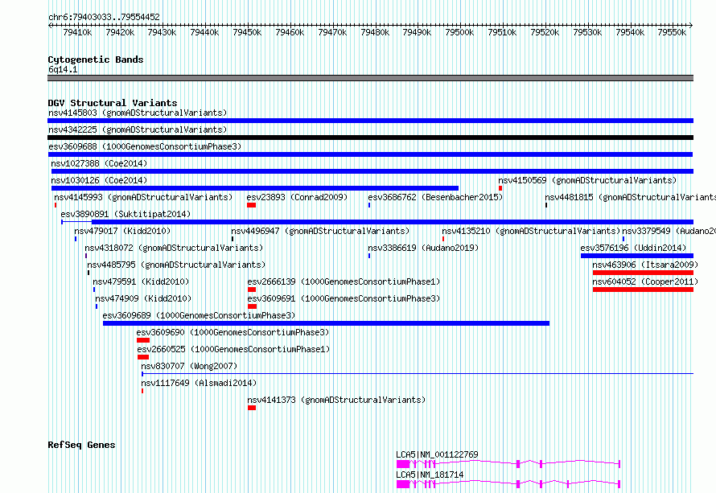Open LCA5|NM_001122769 gene label
The width and height of the screenshot is (716, 493).
coord(437,454)
